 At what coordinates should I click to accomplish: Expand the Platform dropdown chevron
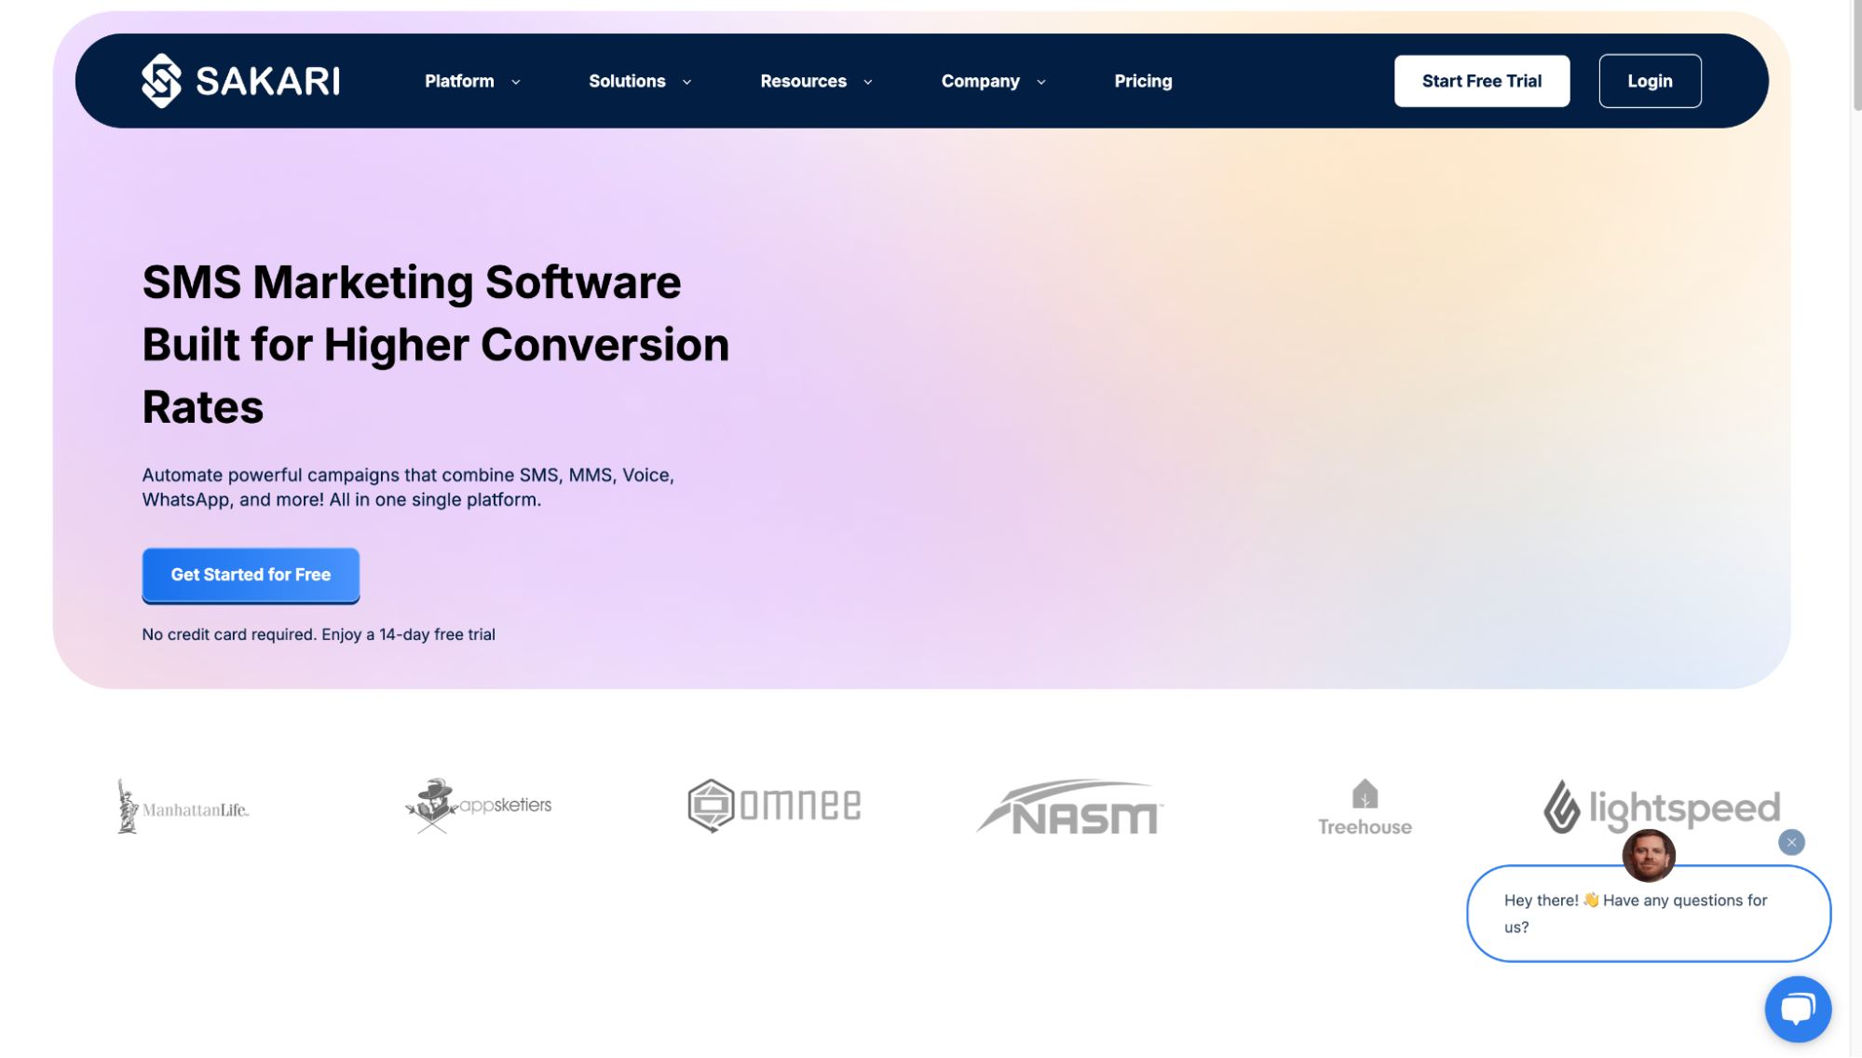tap(516, 82)
